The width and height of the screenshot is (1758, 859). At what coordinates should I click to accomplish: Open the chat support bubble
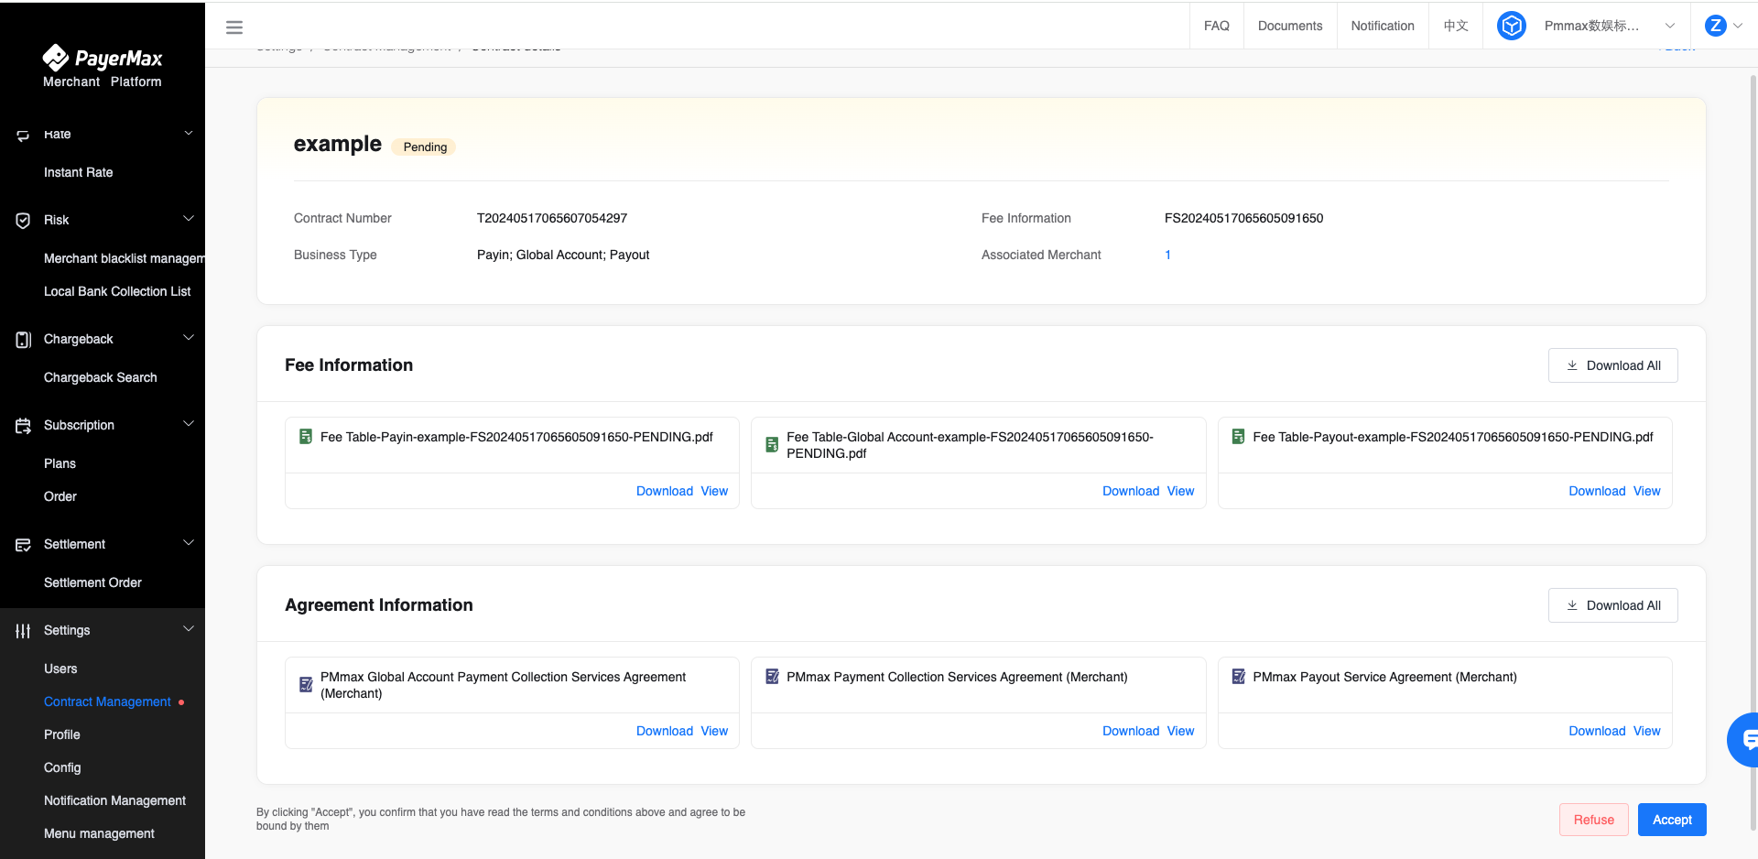tap(1744, 739)
